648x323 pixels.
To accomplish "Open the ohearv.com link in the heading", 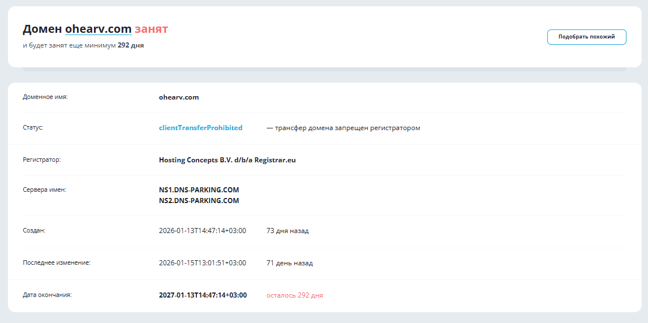I will (x=98, y=29).
